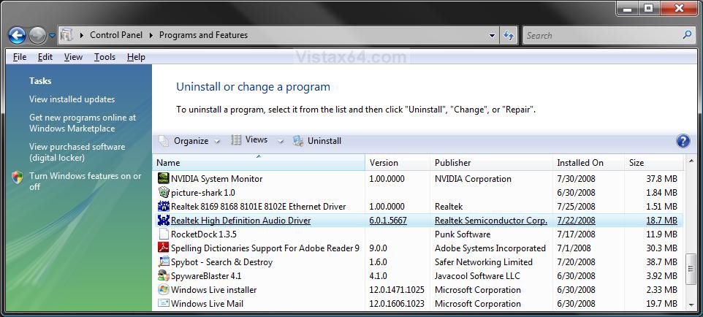Select Windows Live Mail program name

pos(207,304)
